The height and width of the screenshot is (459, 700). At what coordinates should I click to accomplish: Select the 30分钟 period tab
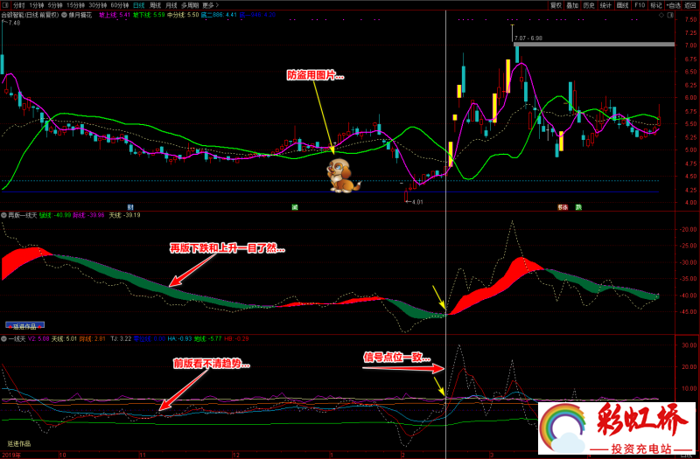(98, 5)
